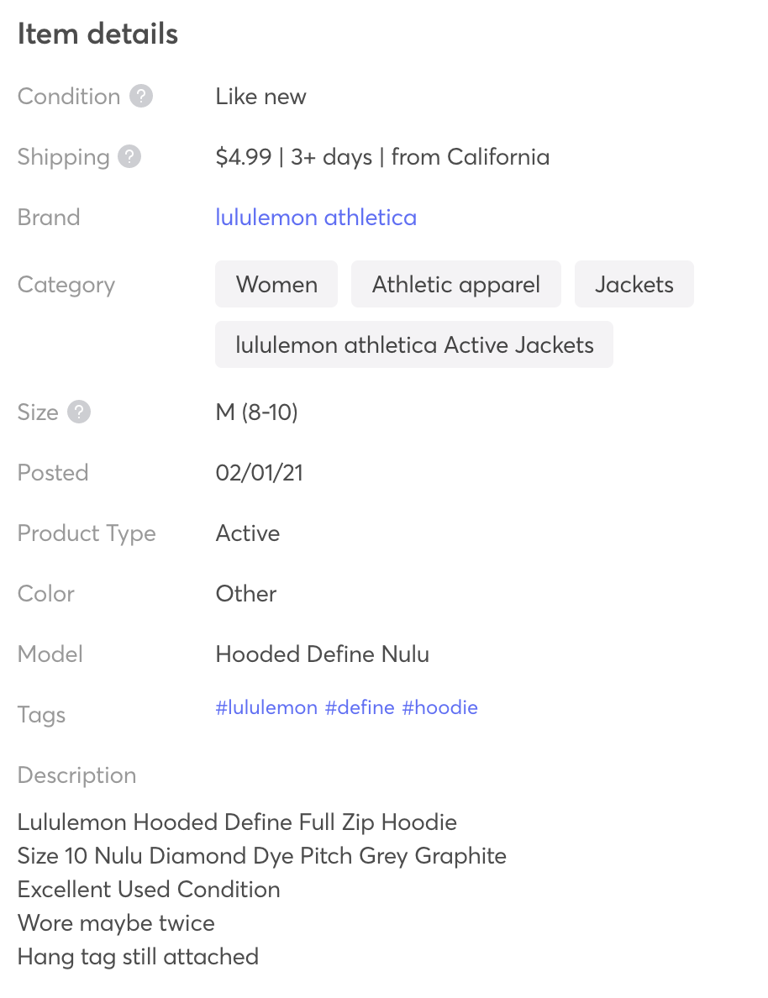
Task: Click the Shipping question mark icon
Action: tap(129, 157)
